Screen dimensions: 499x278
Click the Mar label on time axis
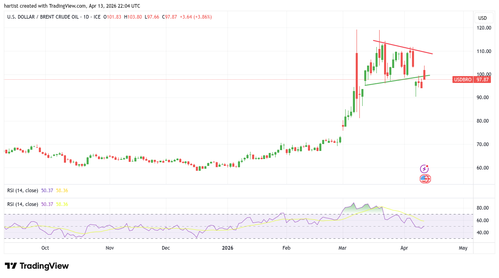pyautogui.click(x=342, y=248)
